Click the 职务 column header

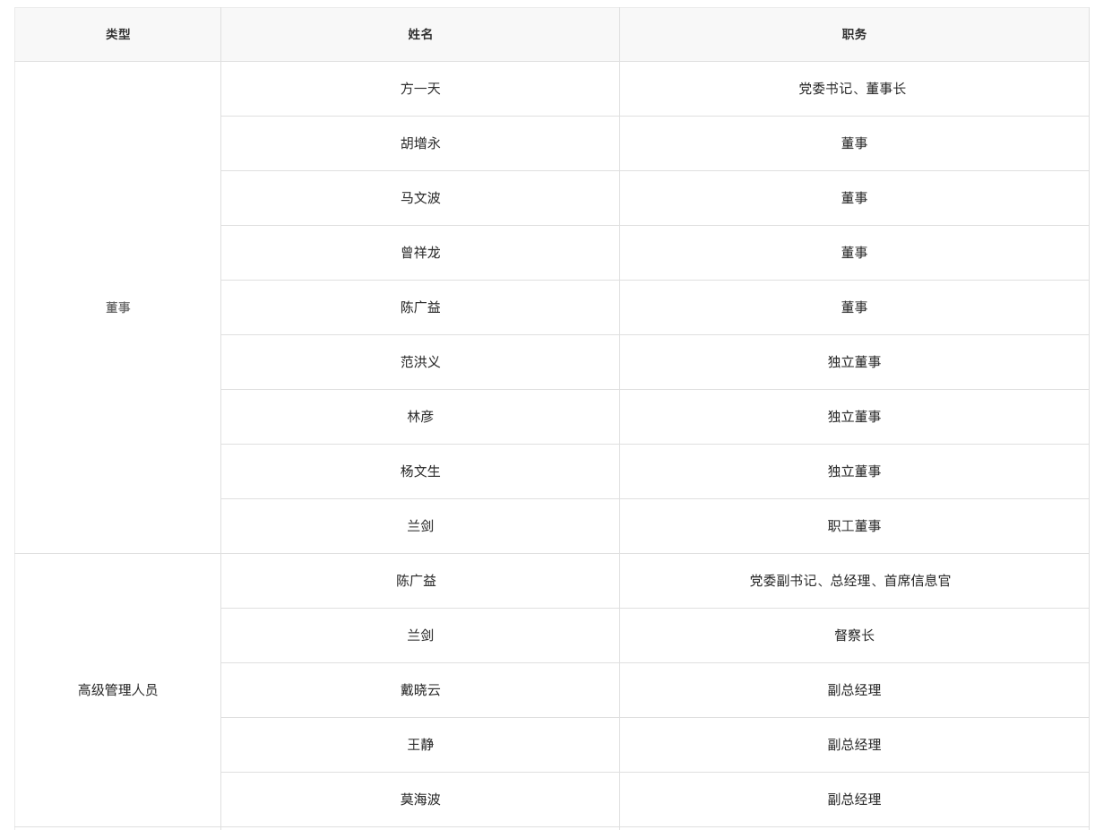[x=854, y=34]
